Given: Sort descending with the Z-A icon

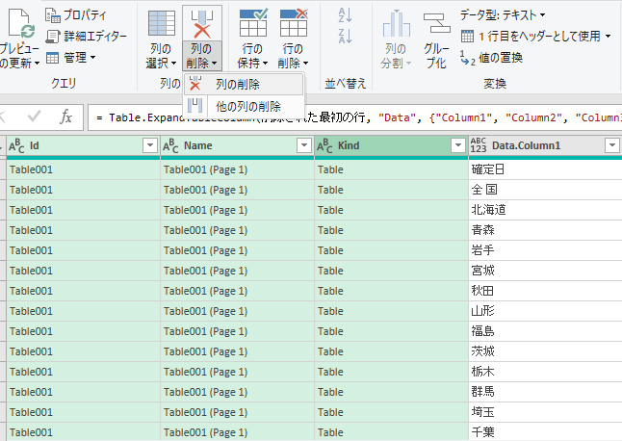Looking at the screenshot, I should click(x=345, y=37).
